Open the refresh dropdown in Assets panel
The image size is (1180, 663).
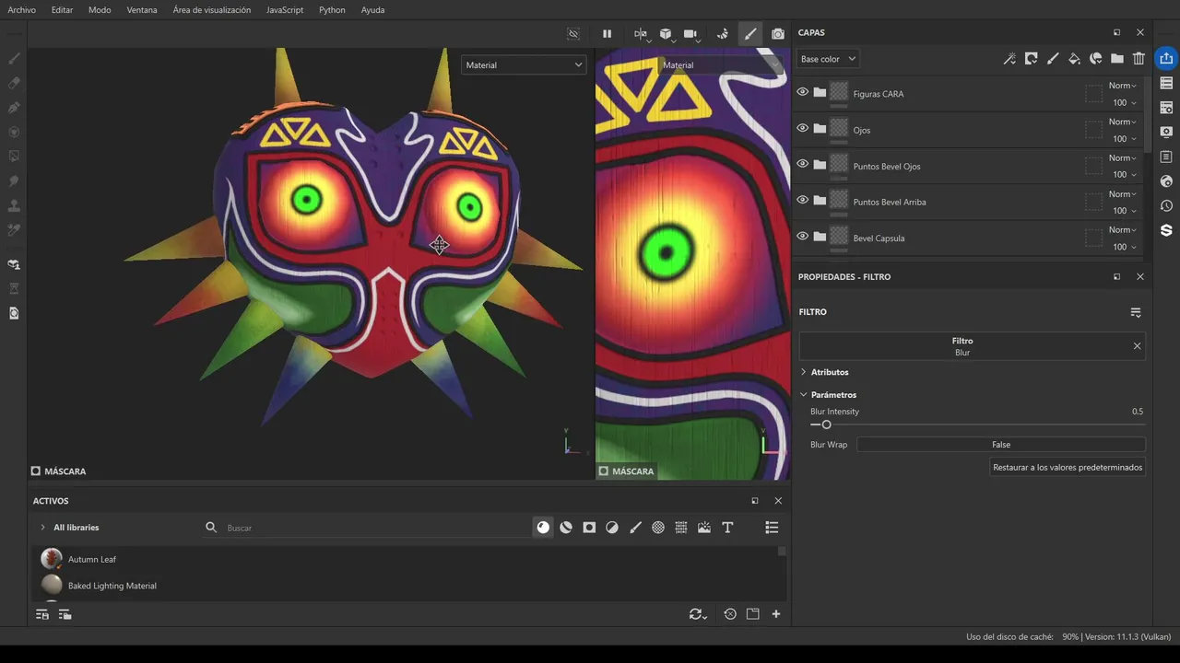pyautogui.click(x=698, y=614)
